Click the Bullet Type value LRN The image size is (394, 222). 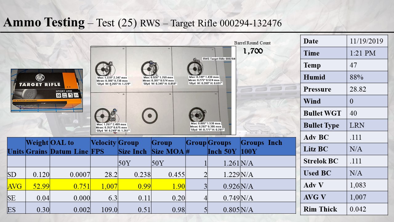(356, 125)
